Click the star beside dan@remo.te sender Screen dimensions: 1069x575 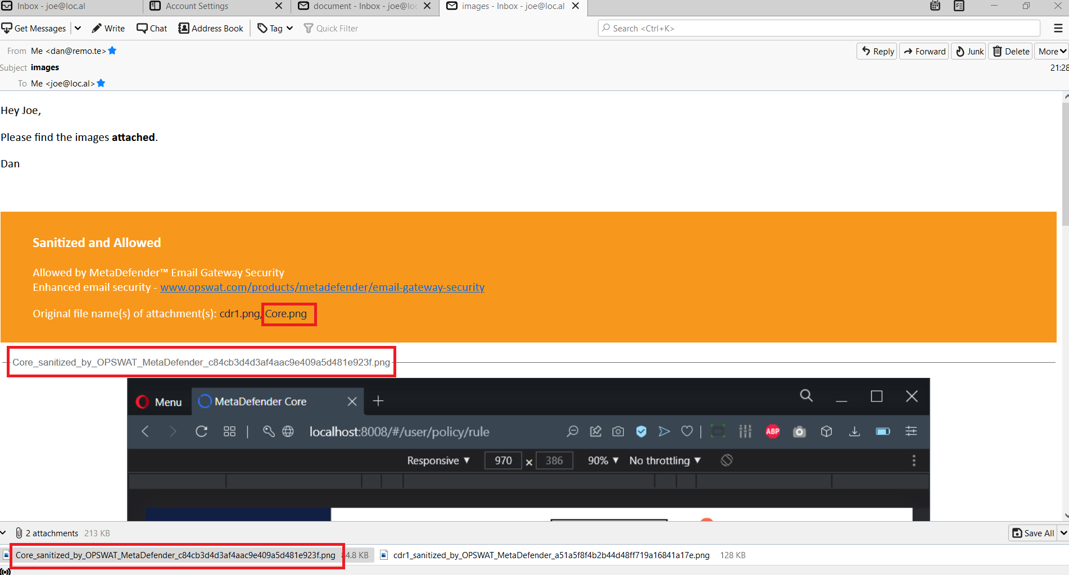[112, 51]
